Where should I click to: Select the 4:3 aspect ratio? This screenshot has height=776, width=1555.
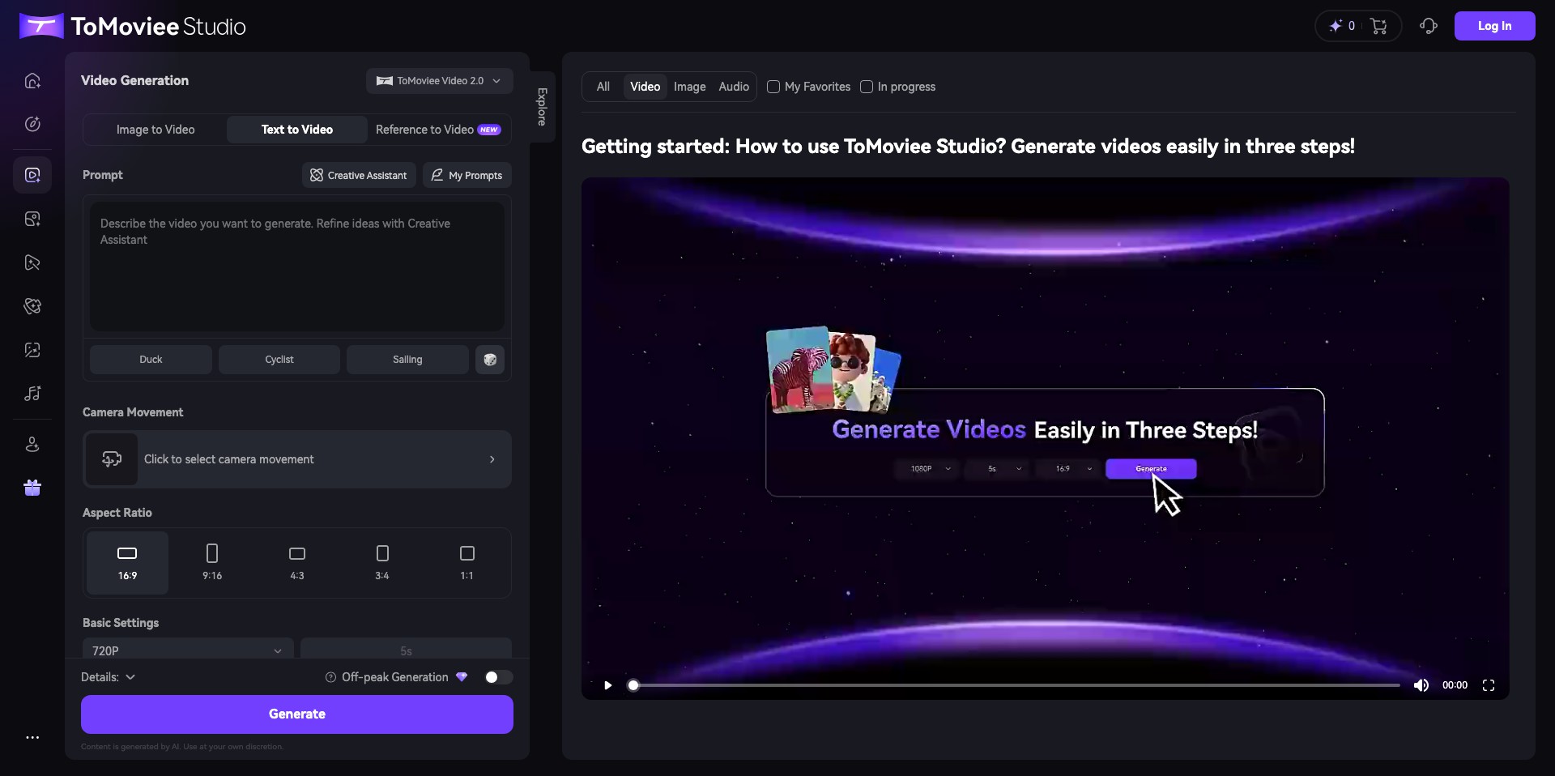[x=297, y=563]
